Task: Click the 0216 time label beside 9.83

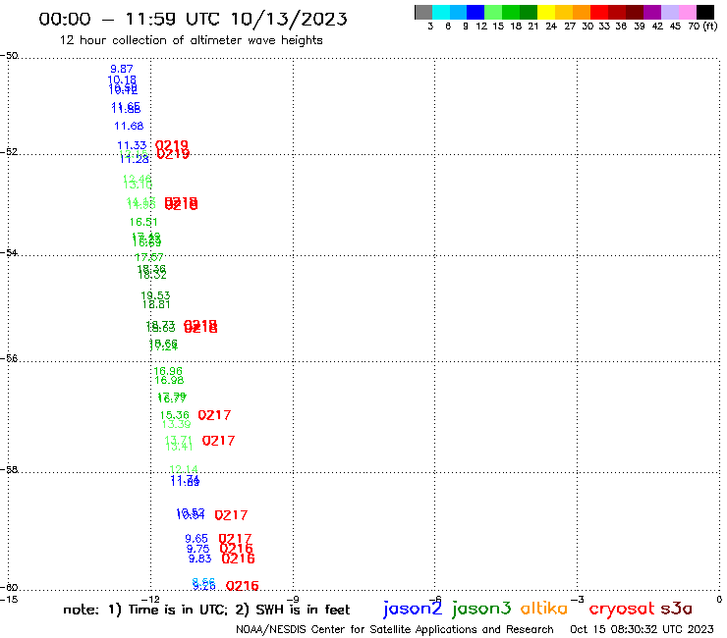Action: (238, 559)
